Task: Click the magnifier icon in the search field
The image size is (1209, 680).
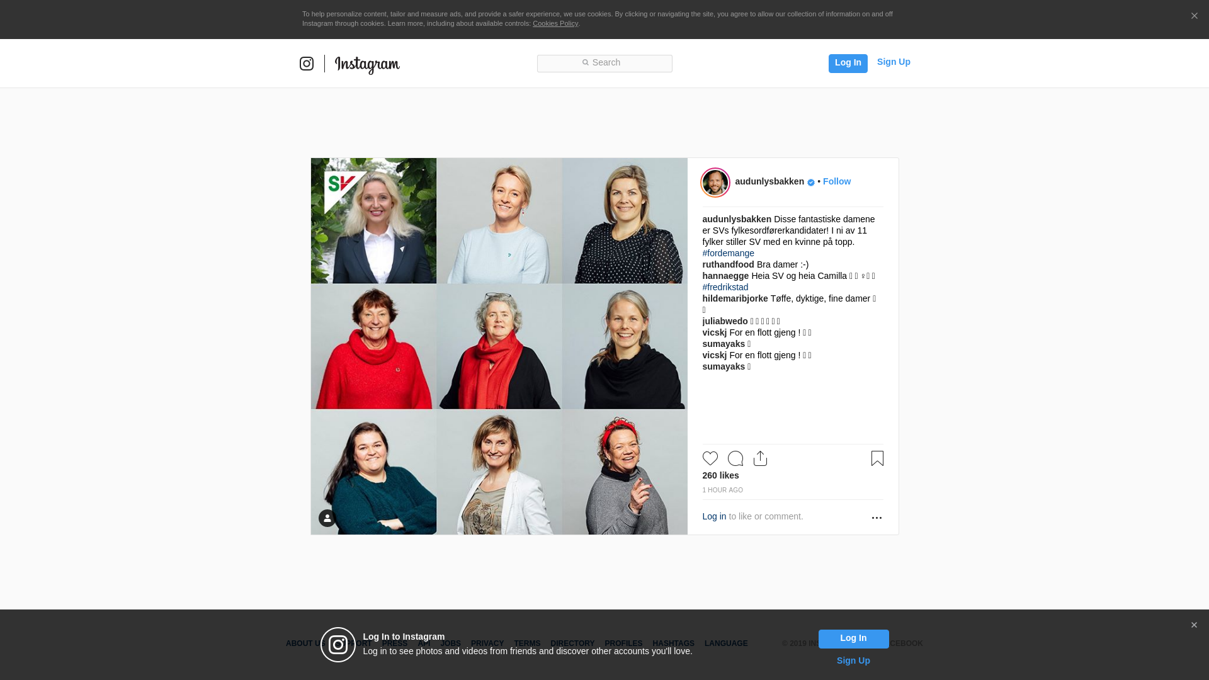Action: (586, 62)
